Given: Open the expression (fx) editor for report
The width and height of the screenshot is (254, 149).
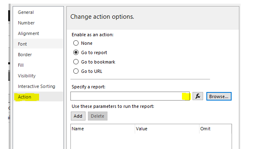Looking at the screenshot, I should click(198, 96).
